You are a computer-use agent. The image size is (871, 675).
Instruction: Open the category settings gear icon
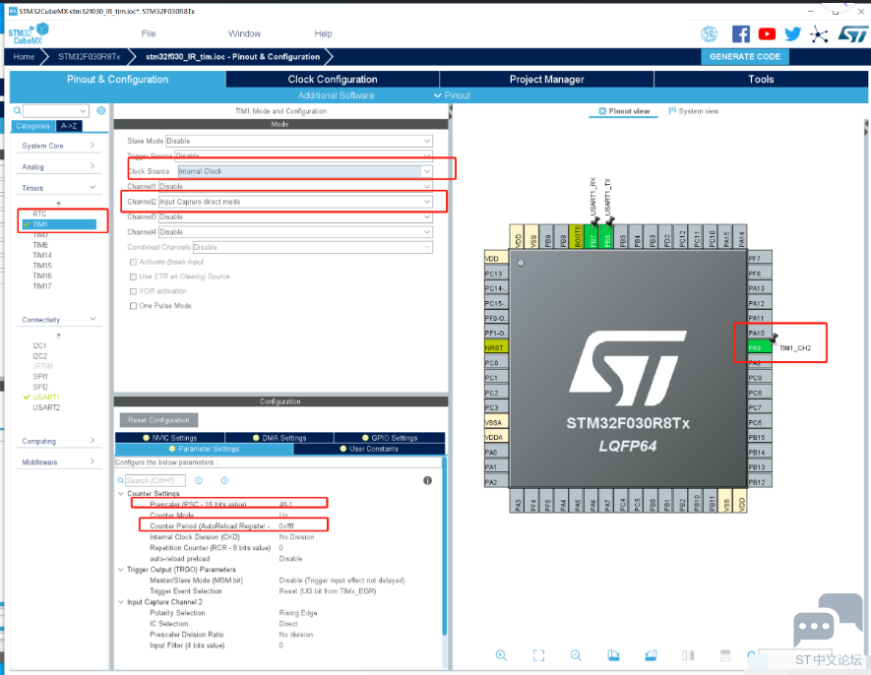point(101,110)
